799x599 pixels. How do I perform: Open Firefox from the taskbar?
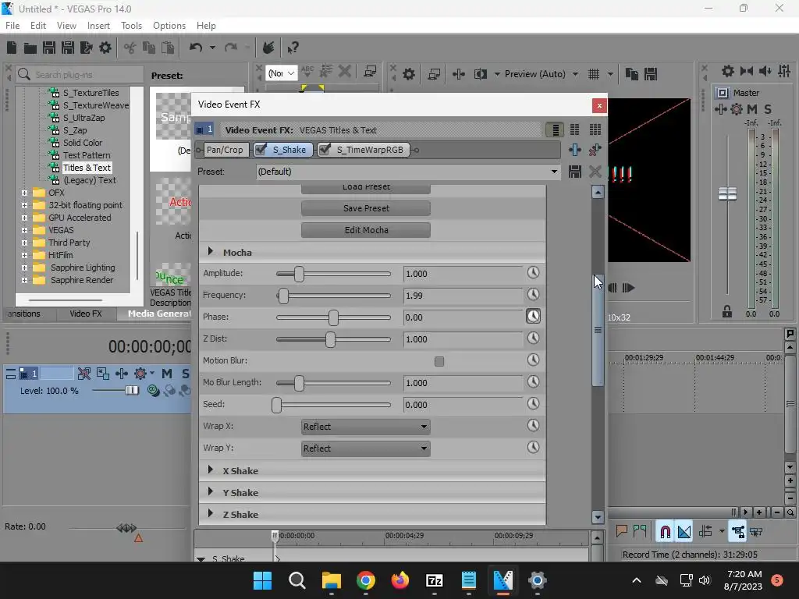(x=400, y=580)
